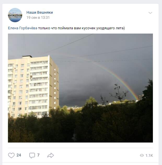162x165 pixels.
Task: Open the post via timestamp 19 сен в 13:31
Action: coord(38,18)
